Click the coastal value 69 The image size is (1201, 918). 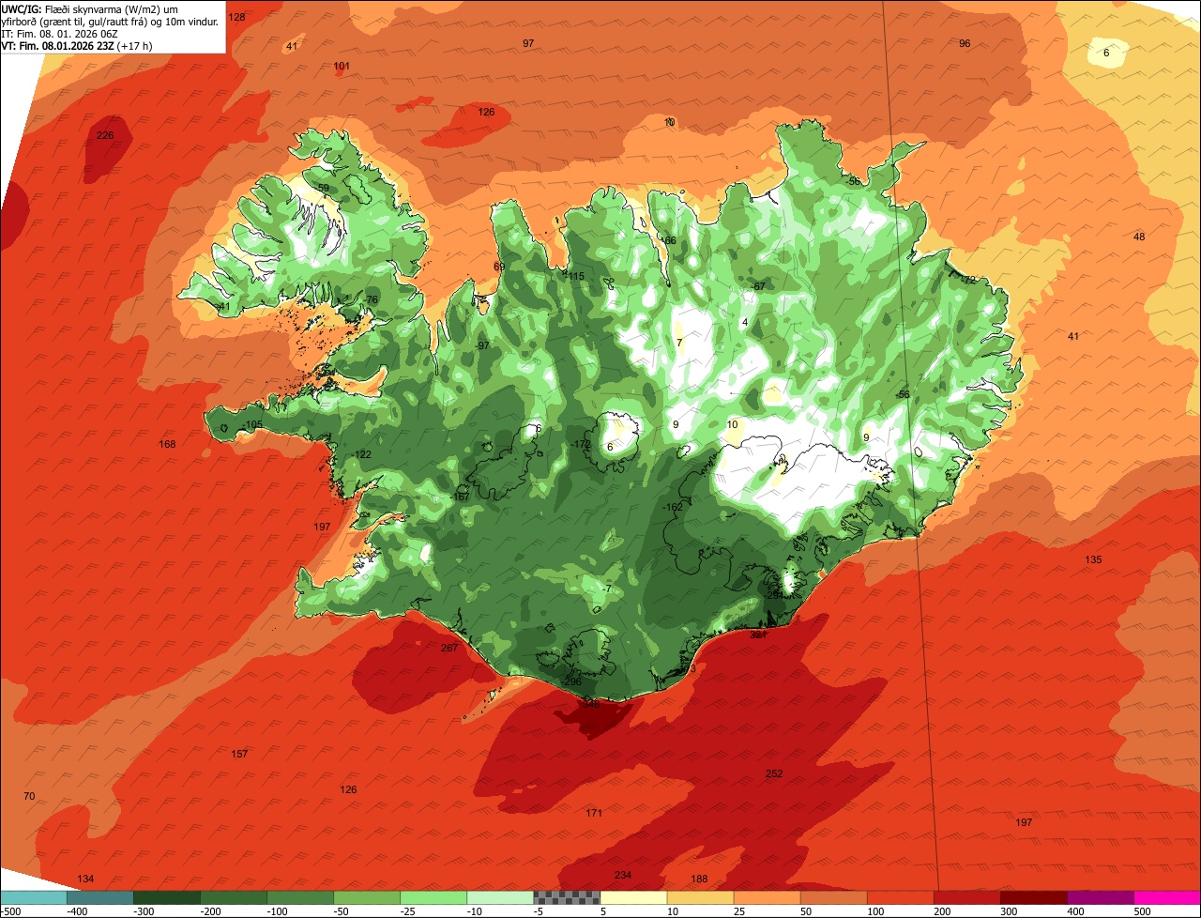[499, 267]
